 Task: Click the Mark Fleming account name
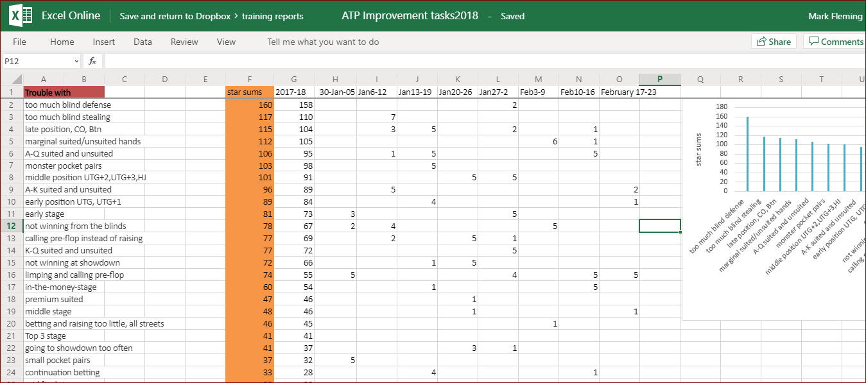tap(835, 16)
